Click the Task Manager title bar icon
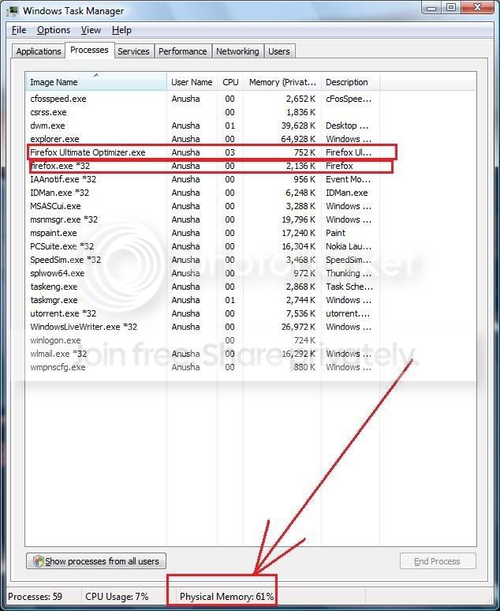This screenshot has height=611, width=500. pyautogui.click(x=13, y=10)
